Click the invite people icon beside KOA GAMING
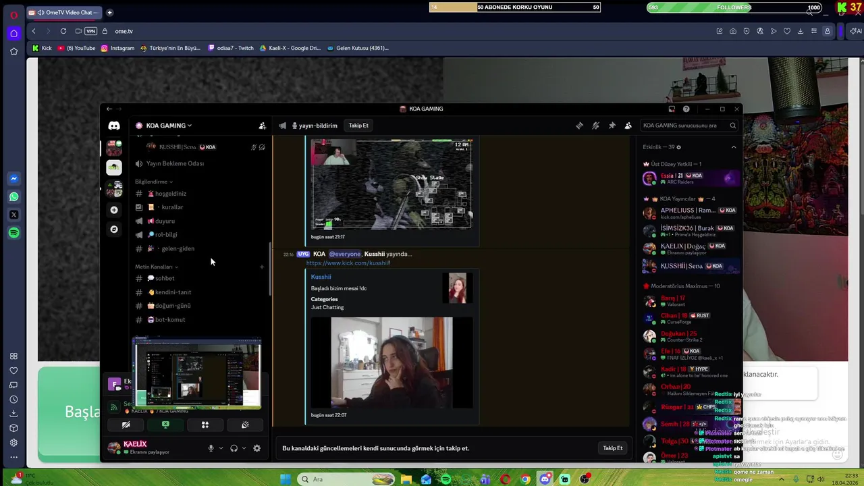Image resolution: width=864 pixels, height=486 pixels. (x=262, y=126)
